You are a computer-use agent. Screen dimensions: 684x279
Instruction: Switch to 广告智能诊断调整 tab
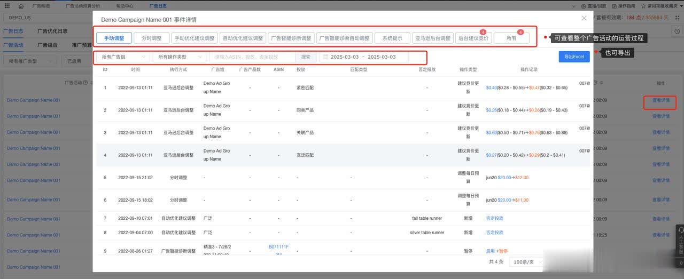pos(291,38)
